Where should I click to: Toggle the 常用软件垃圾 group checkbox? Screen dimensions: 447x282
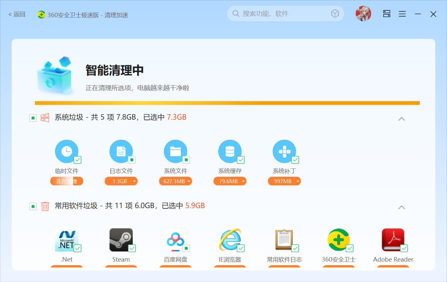click(33, 206)
